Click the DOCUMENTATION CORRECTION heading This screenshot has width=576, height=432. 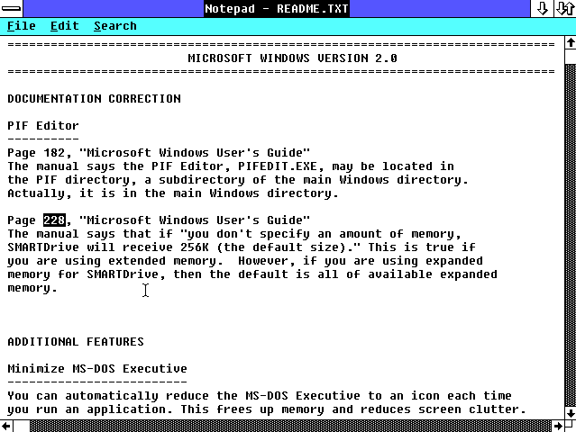[x=94, y=99]
